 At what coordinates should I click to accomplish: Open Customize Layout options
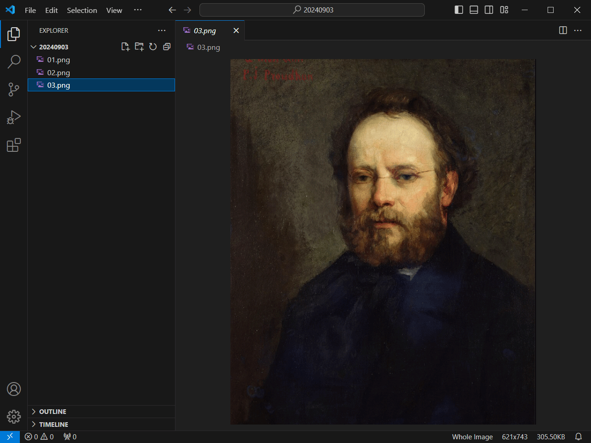(x=504, y=10)
